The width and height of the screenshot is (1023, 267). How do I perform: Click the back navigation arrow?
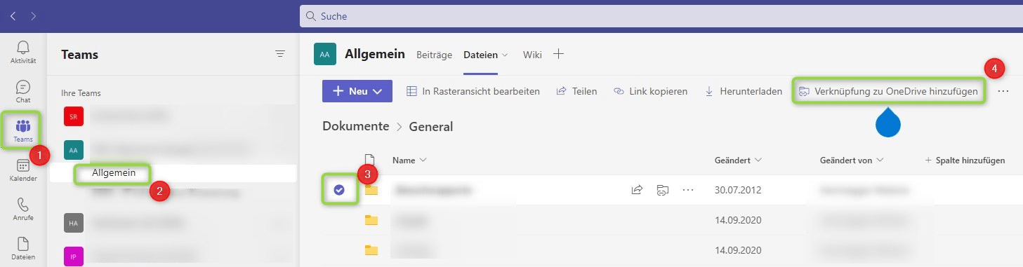tap(13, 15)
